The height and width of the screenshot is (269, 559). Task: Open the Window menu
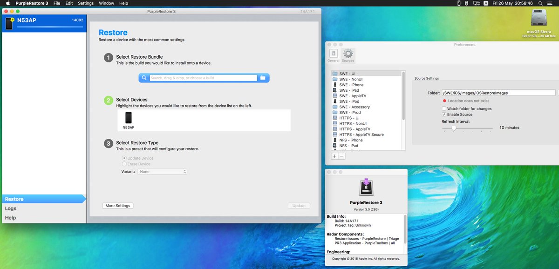pyautogui.click(x=107, y=3)
